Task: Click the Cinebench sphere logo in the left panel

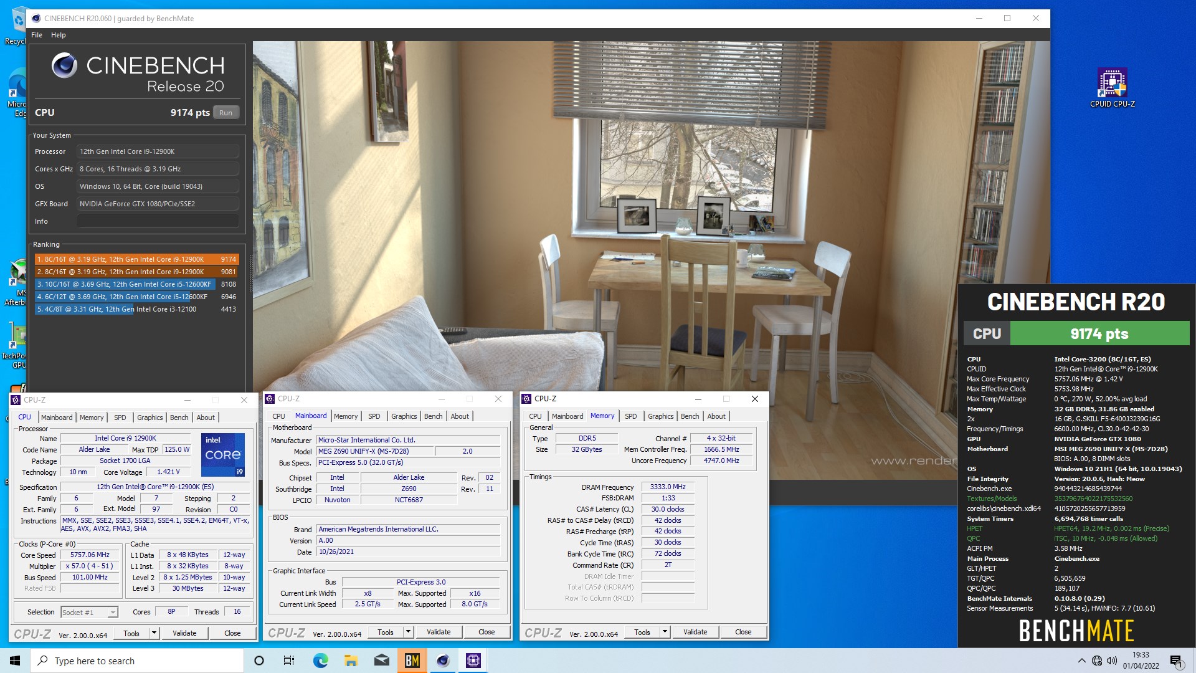Action: pyautogui.click(x=64, y=65)
